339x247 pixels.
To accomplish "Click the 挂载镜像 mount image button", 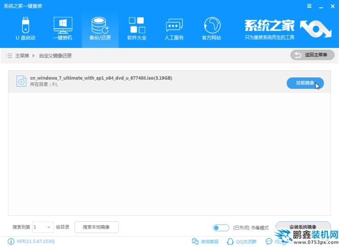I will (x=305, y=83).
